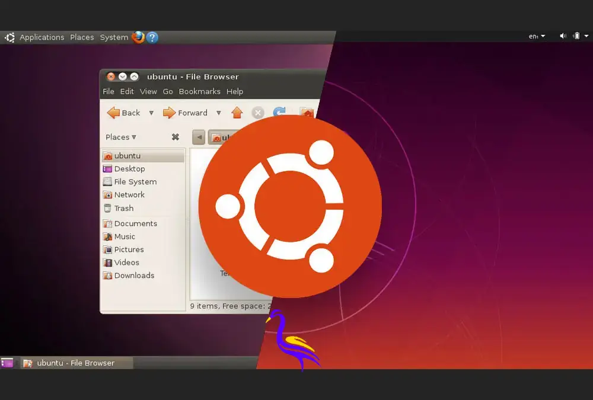The width and height of the screenshot is (593, 400).
Task: Open Music bookmark in sidebar
Action: (143, 236)
